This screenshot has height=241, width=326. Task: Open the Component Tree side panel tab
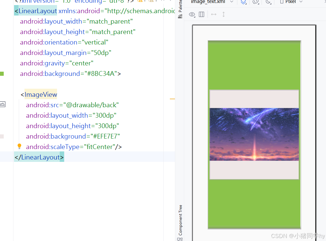pyautogui.click(x=180, y=223)
